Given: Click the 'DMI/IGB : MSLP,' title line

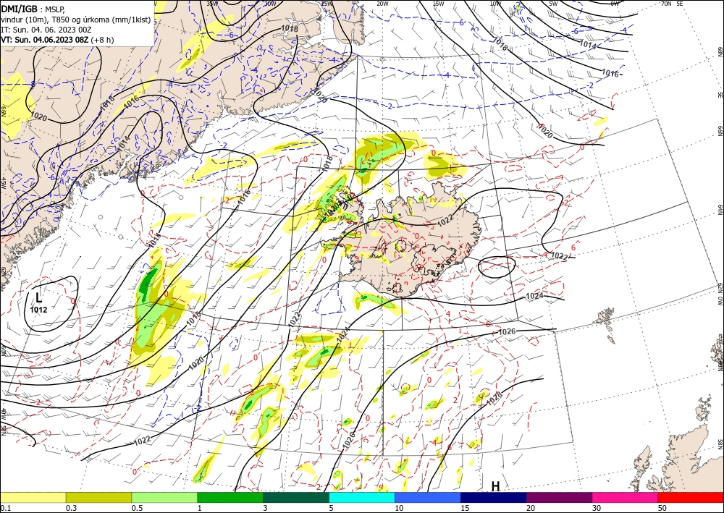Looking at the screenshot, I should (33, 8).
